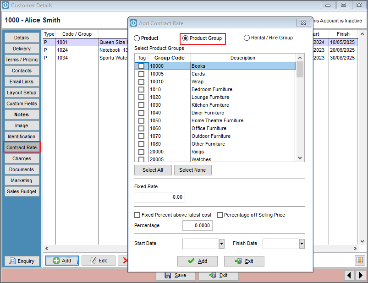Tag the 1030 Kitchen Furniture checkbox
This screenshot has height=283, width=368.
141,105
